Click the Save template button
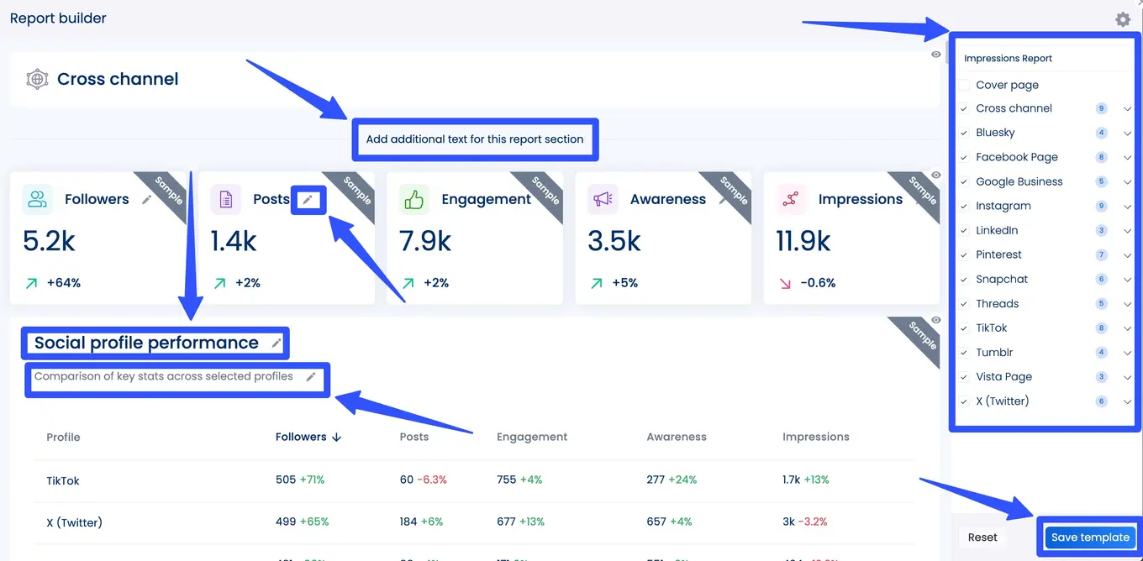The height and width of the screenshot is (561, 1143). pos(1090,537)
